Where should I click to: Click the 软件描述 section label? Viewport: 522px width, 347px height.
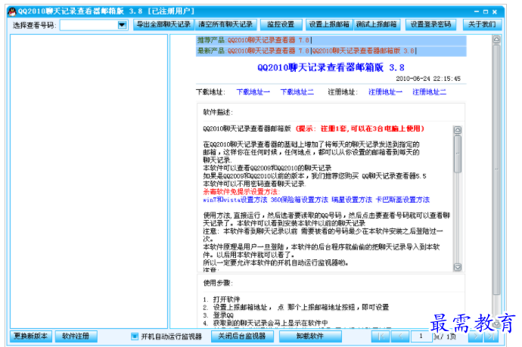(218, 112)
